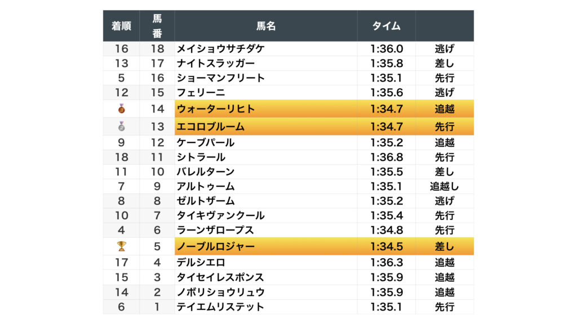Image resolution: width=577 pixels, height=324 pixels.
Task: Click the 着順 column header
Action: click(121, 26)
